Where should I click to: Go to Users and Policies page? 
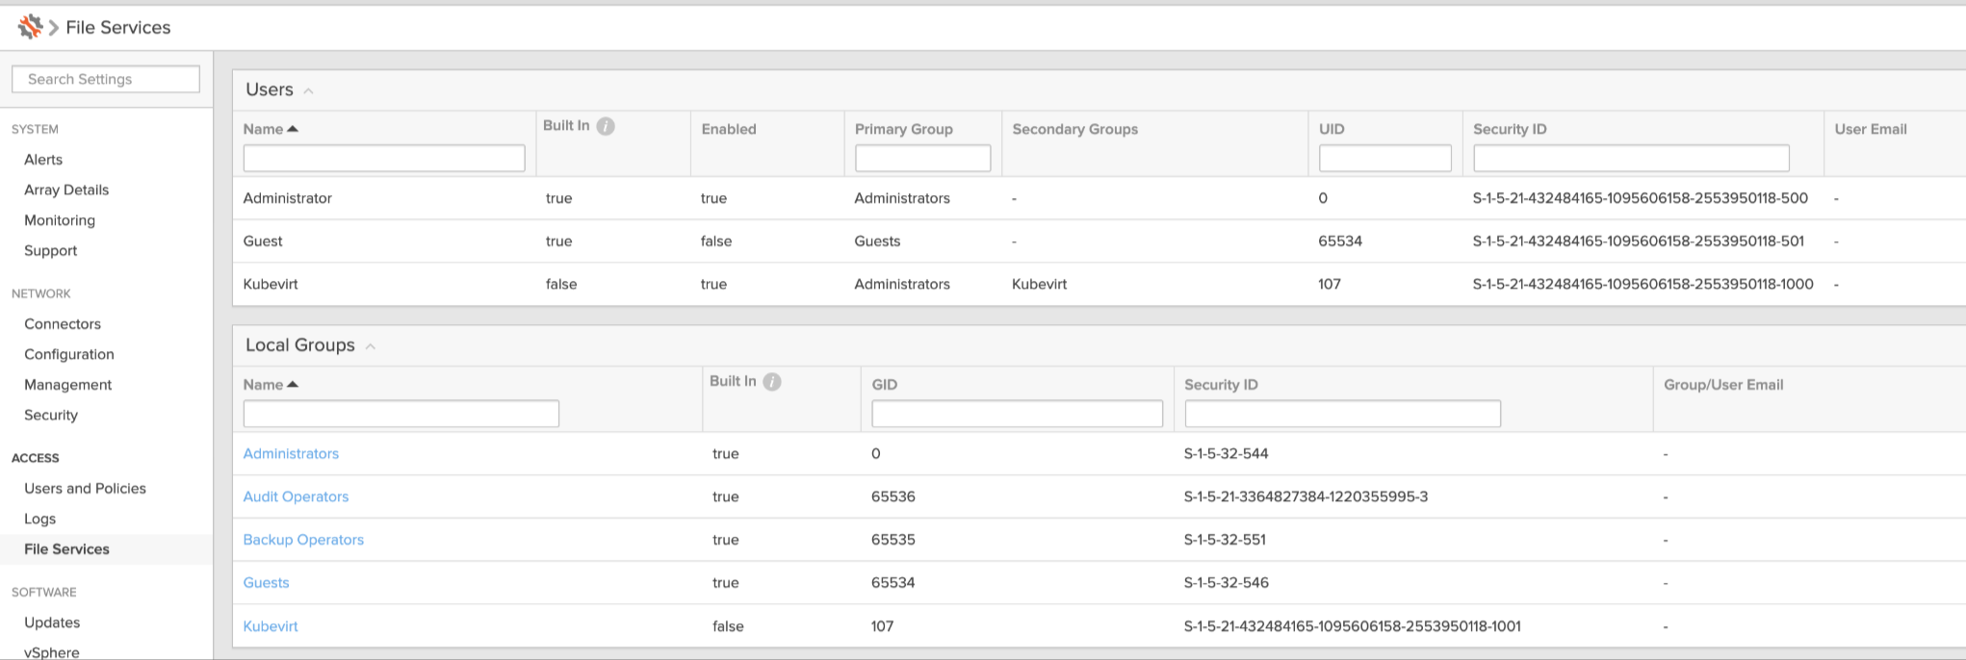click(x=85, y=489)
